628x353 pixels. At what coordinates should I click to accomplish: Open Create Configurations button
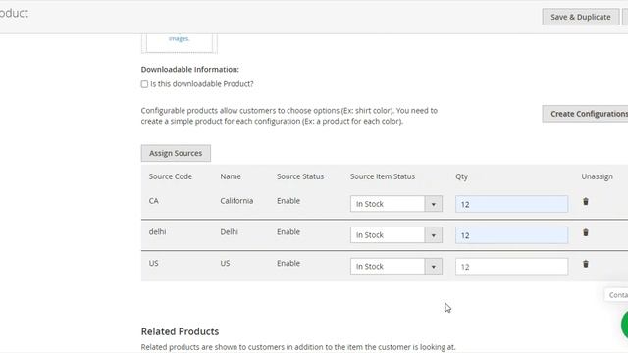pyautogui.click(x=585, y=114)
